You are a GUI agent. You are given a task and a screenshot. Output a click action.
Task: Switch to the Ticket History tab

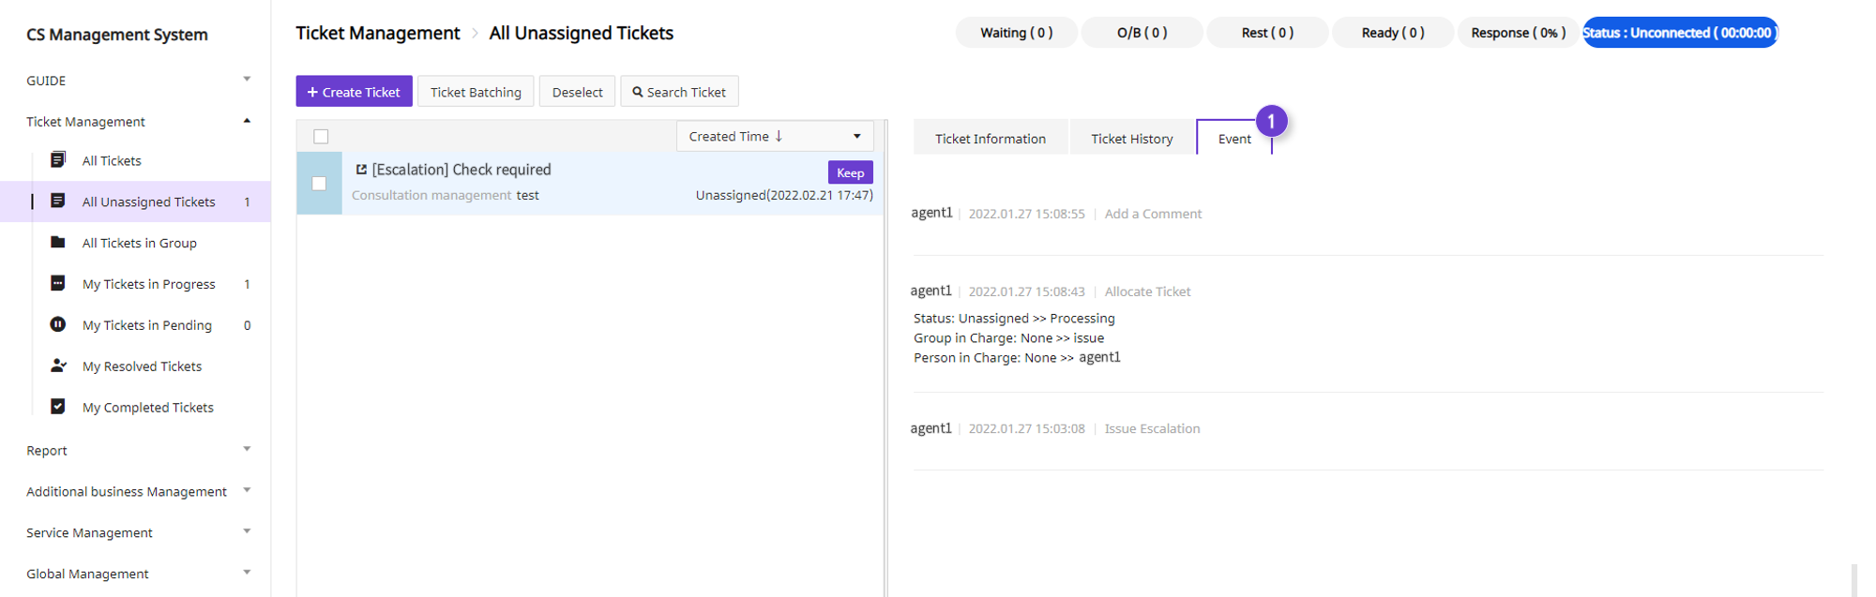point(1132,138)
